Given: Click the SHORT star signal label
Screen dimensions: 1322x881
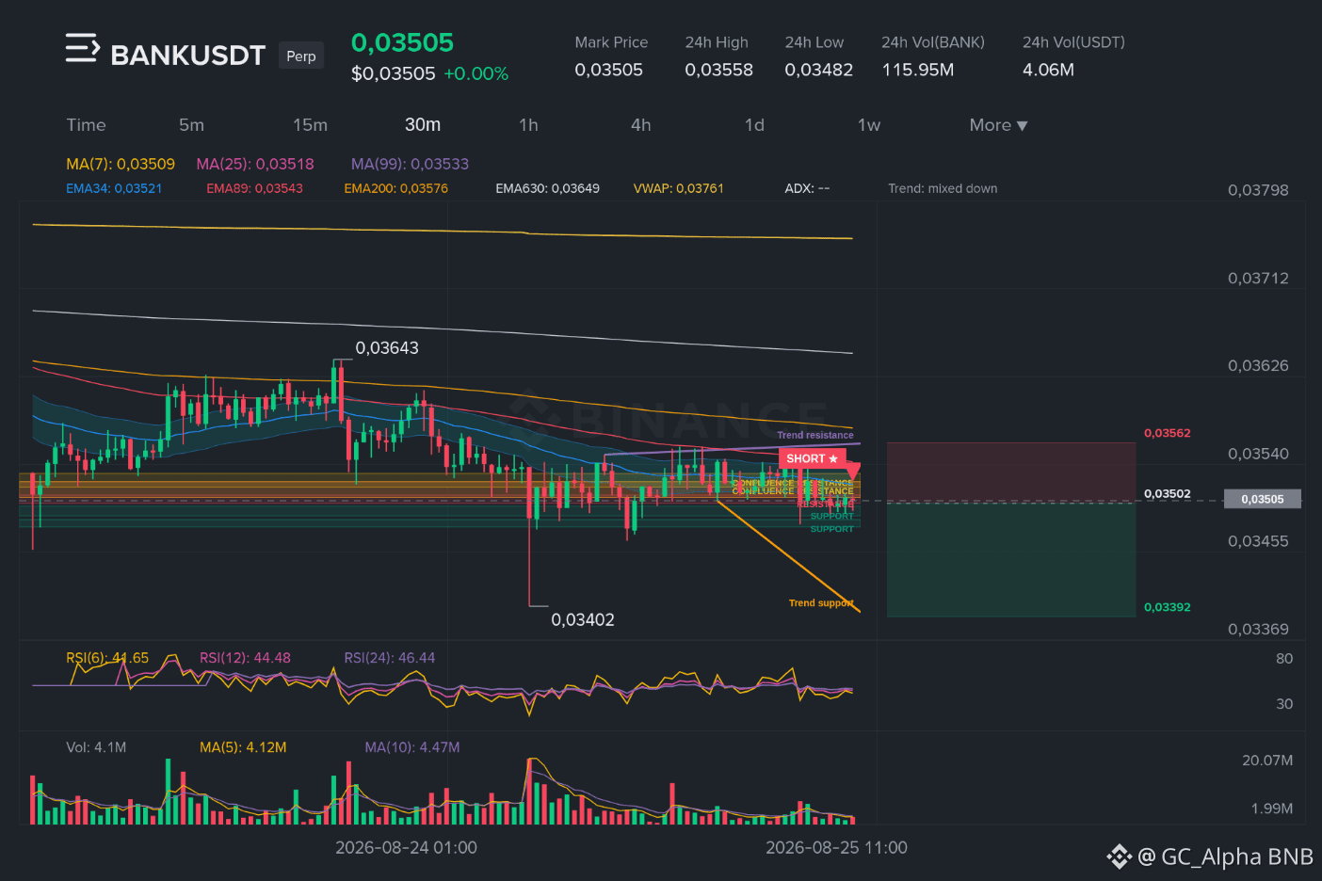Looking at the screenshot, I should [812, 458].
